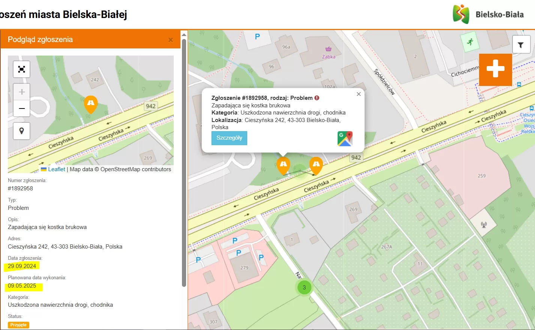Click the antenna tower icon on map
Image resolution: width=535 pixels, height=330 pixels.
click(x=484, y=225)
